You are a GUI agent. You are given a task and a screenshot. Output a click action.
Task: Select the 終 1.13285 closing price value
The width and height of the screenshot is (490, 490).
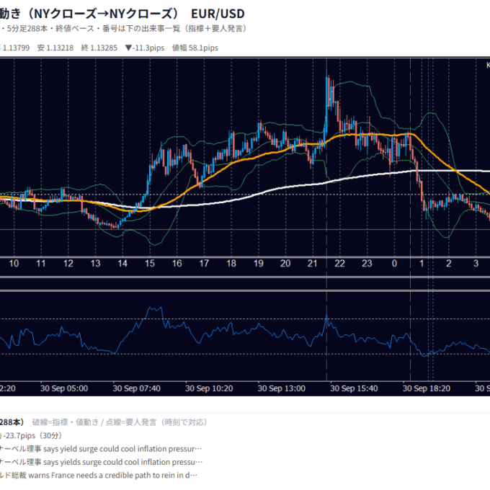coord(99,48)
